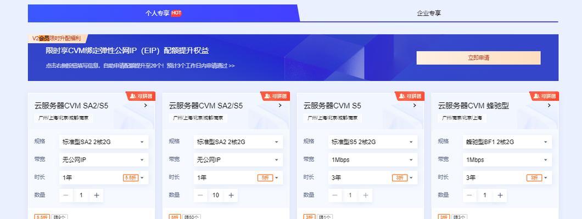The width and height of the screenshot is (582, 219).
Task: Click minus button on CVM S5 card
Action: [x=335, y=195]
